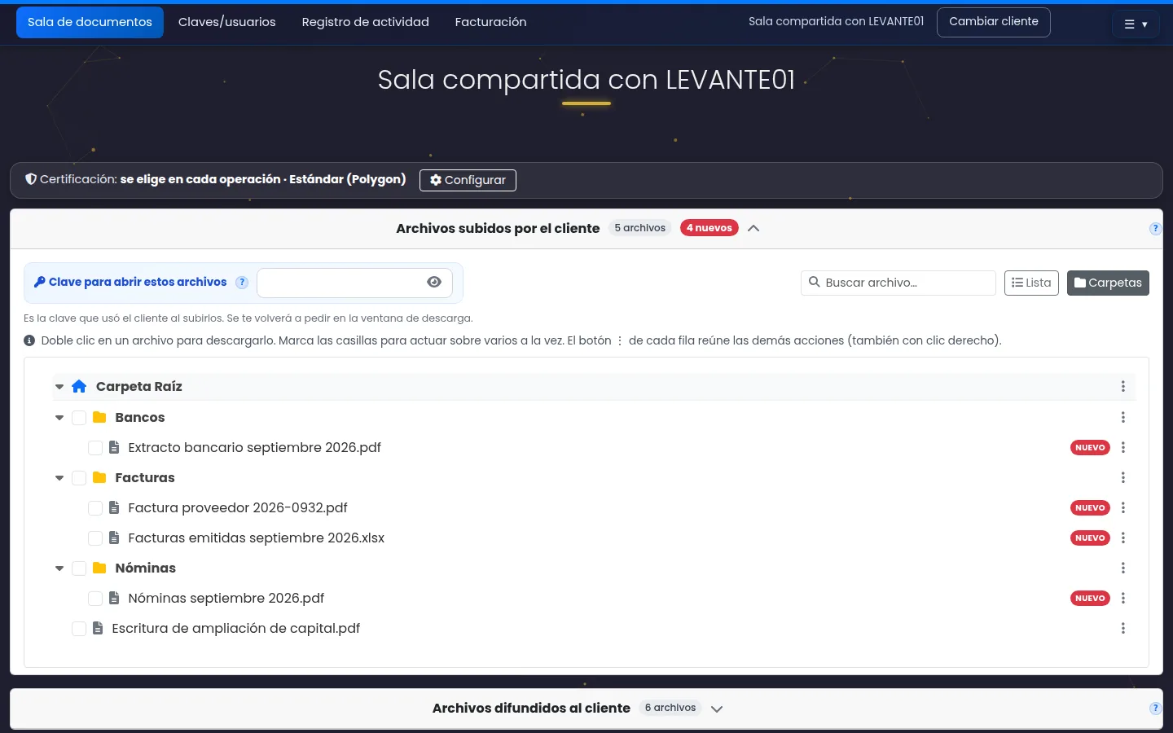Image resolution: width=1173 pixels, height=733 pixels.
Task: Collapse the Carpeta Raíz tree node
Action: (59, 387)
